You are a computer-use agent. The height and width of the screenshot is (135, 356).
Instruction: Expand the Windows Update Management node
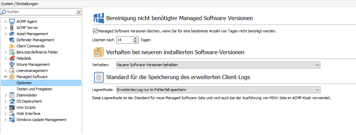(6, 120)
